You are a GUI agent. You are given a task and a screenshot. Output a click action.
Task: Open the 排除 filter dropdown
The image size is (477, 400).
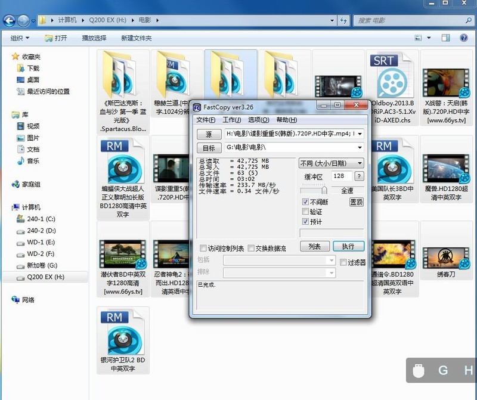pyautogui.click(x=332, y=272)
